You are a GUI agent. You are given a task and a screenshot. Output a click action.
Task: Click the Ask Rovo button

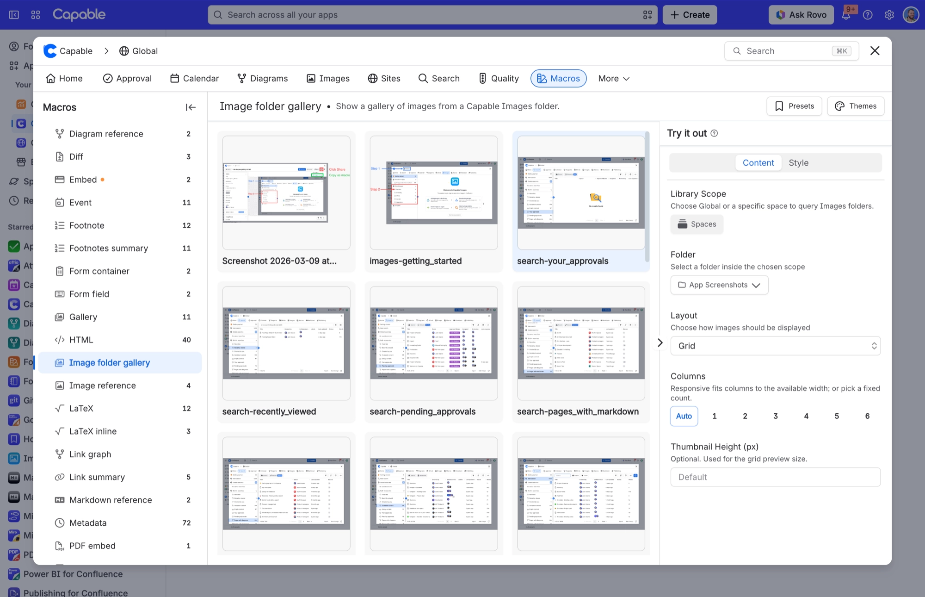[801, 15]
